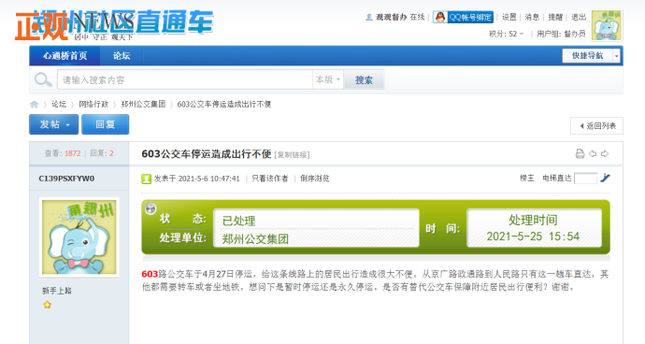This screenshot has height=344, width=645.
Task: Click the magnifier search icon
Action: point(43,79)
